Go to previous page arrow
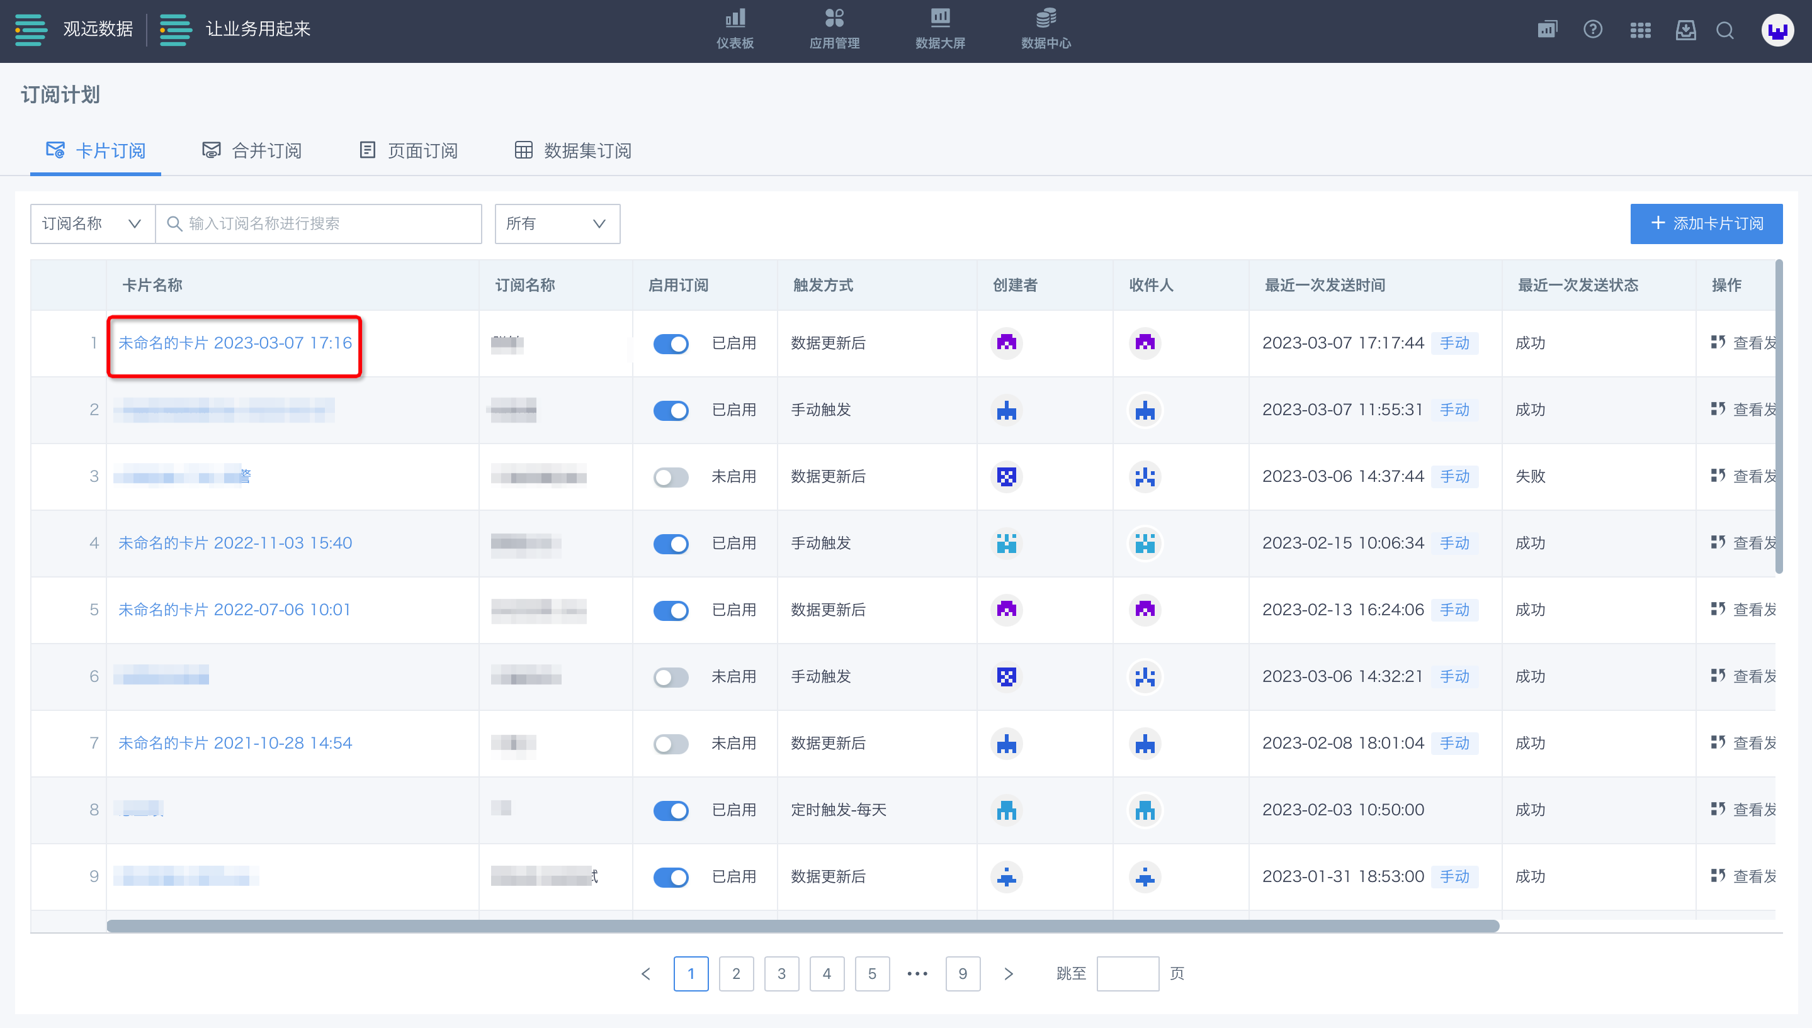1812x1028 pixels. (646, 974)
